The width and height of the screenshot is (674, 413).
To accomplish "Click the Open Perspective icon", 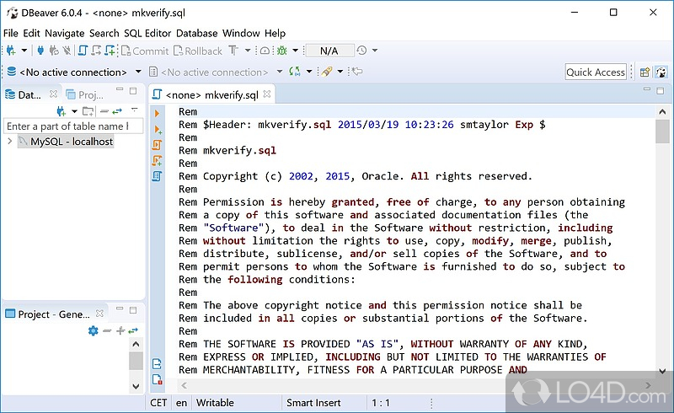I will pos(645,72).
